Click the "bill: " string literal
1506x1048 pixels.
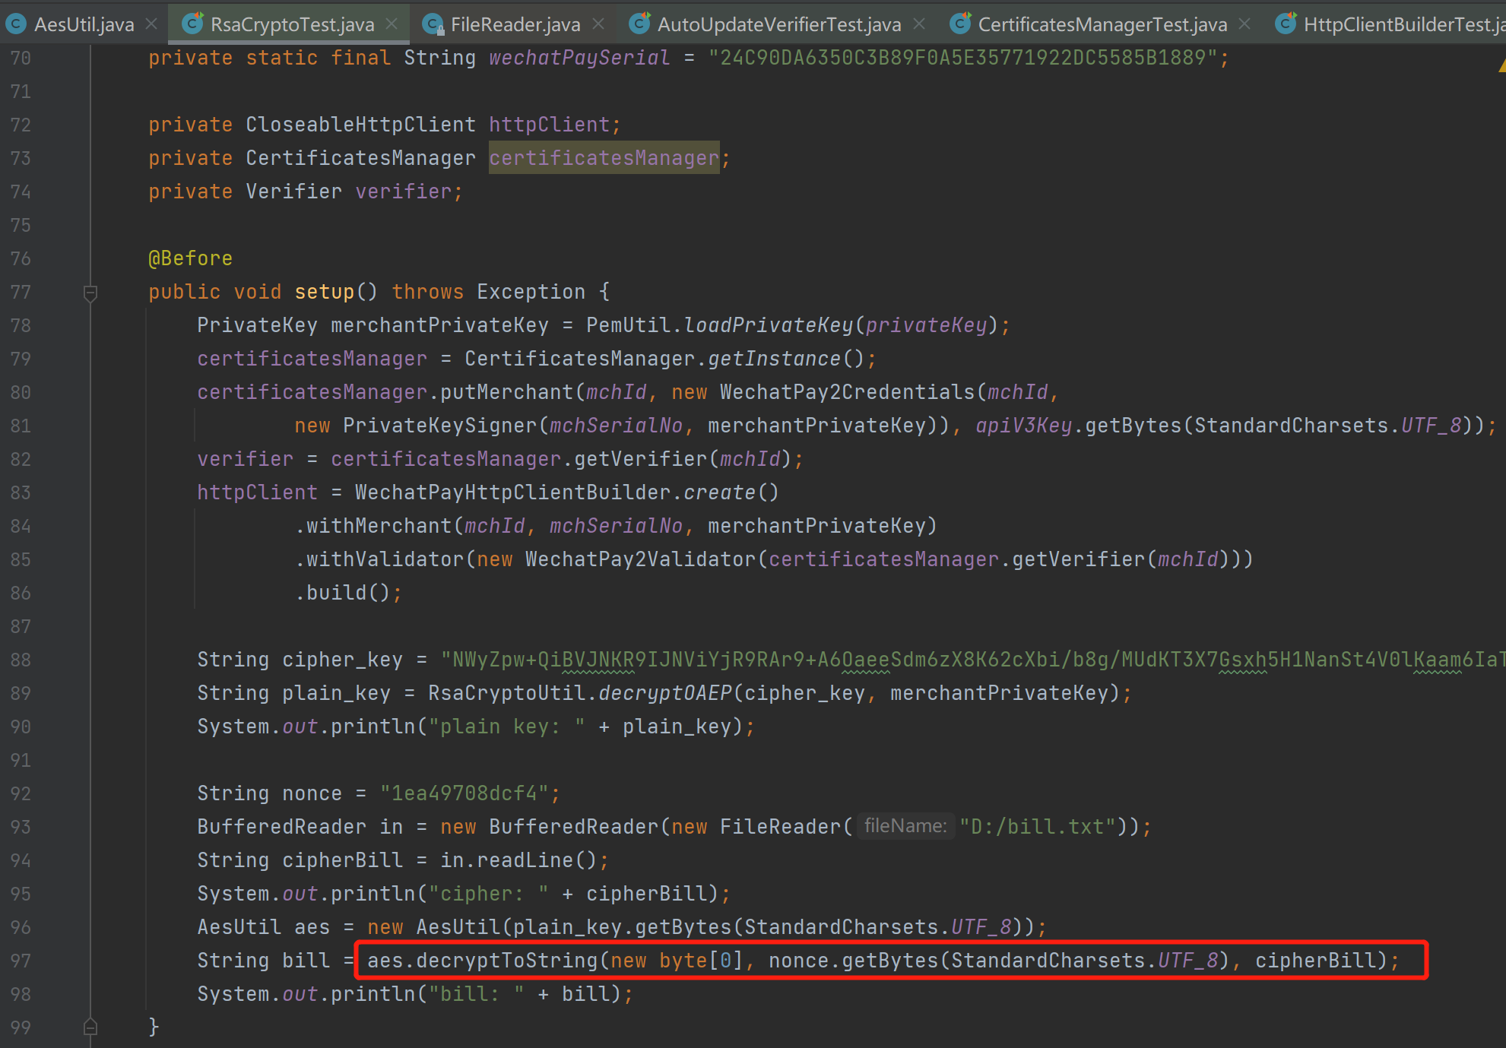[476, 994]
